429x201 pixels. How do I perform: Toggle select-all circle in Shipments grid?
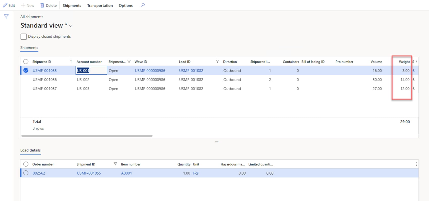coord(26,62)
